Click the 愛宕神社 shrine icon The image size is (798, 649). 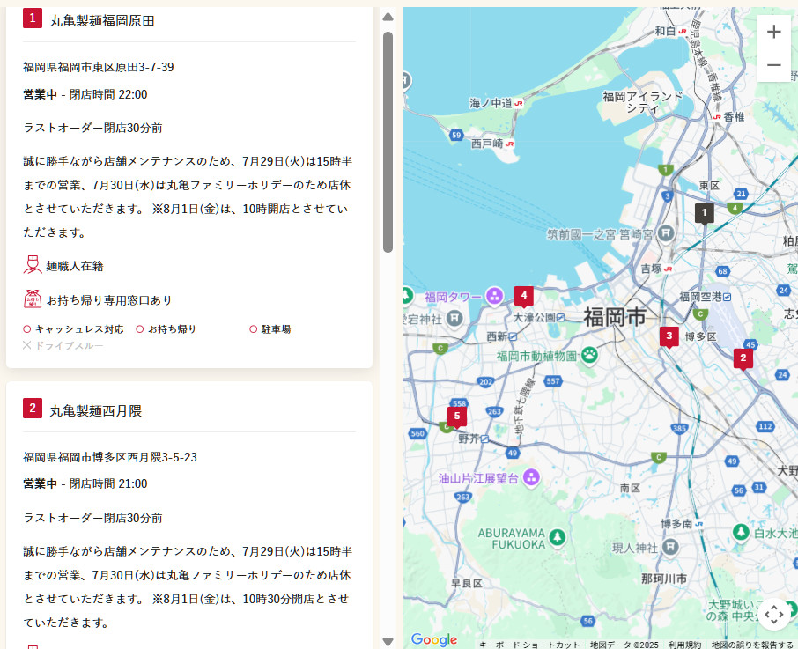coord(454,319)
